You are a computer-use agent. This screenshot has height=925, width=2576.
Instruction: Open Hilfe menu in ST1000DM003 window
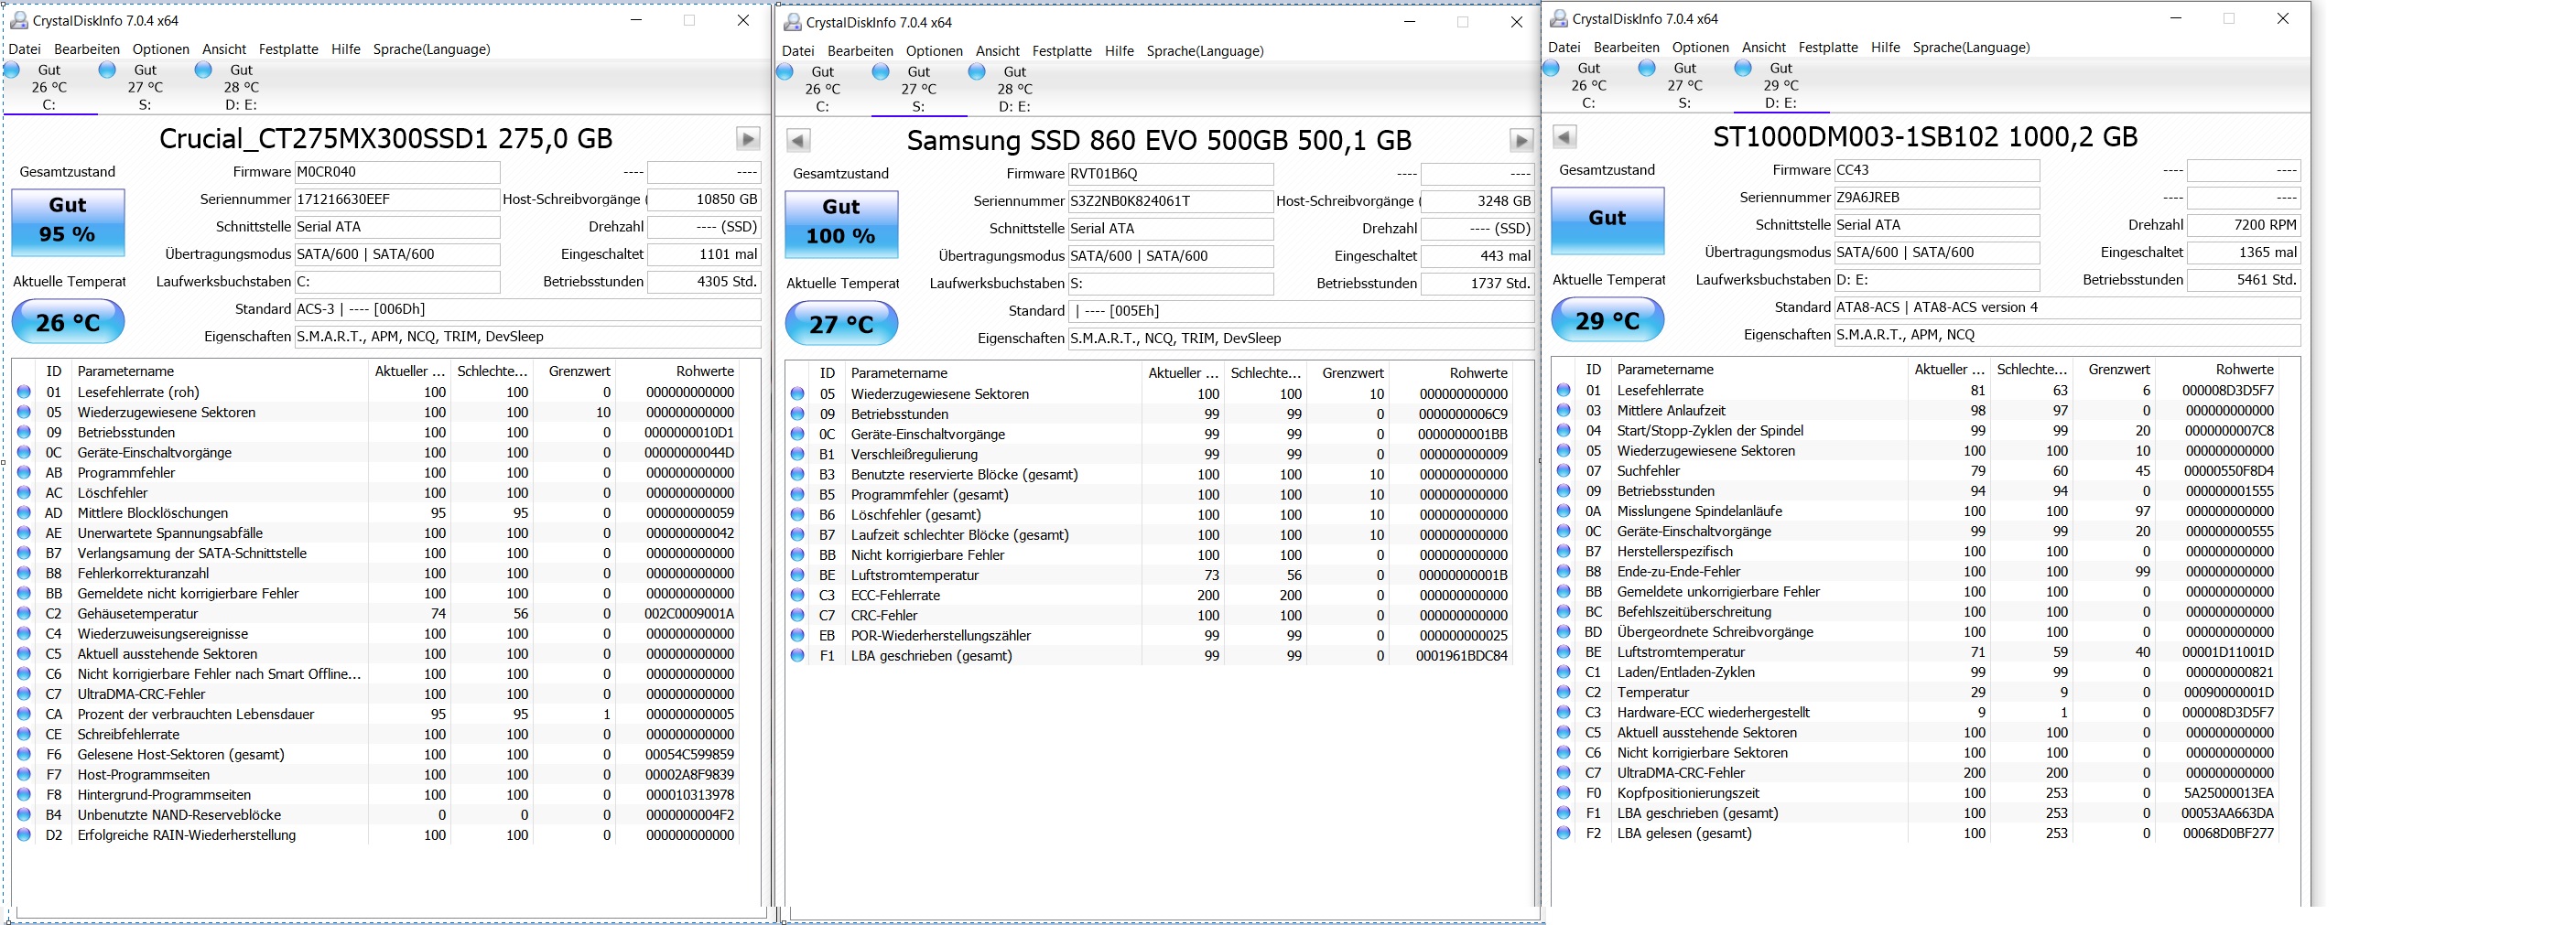[1885, 47]
